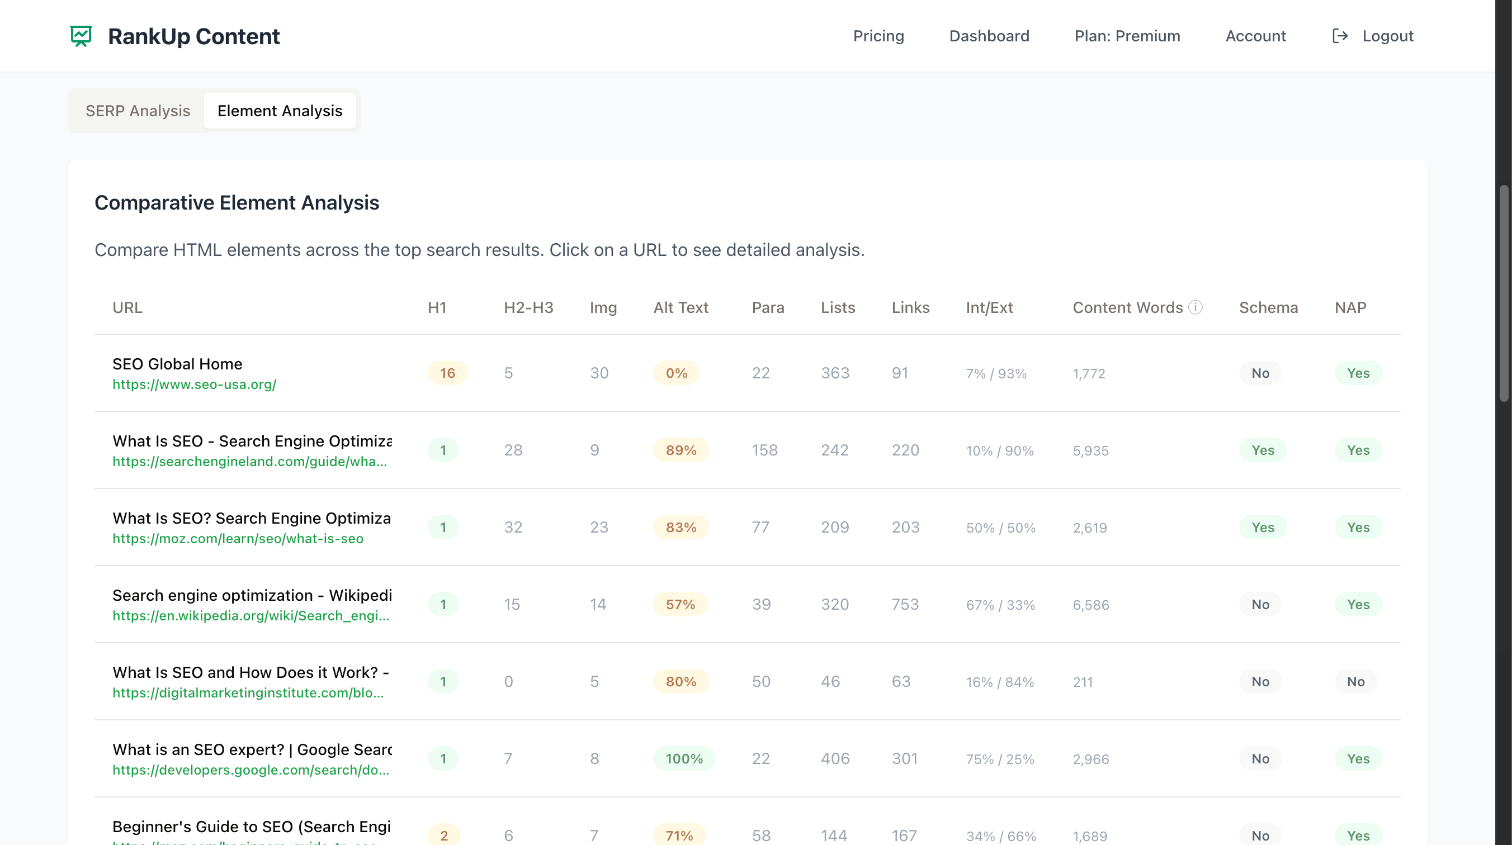Click the Img column header

point(603,307)
